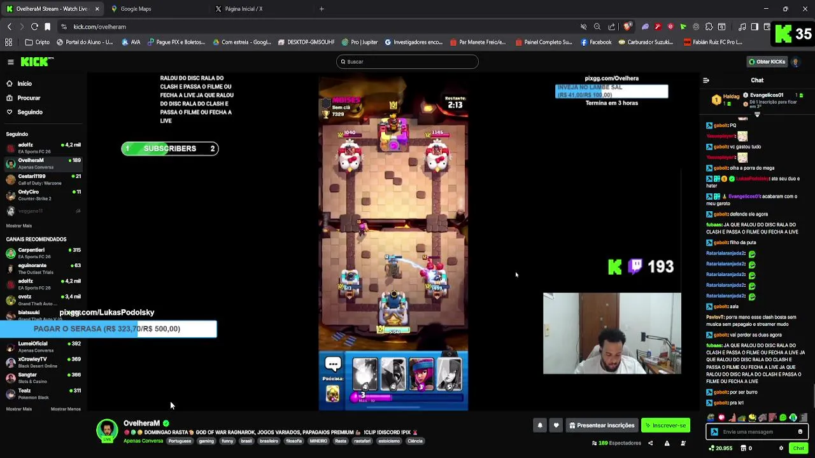Open recommended channel Tealz

(43, 394)
